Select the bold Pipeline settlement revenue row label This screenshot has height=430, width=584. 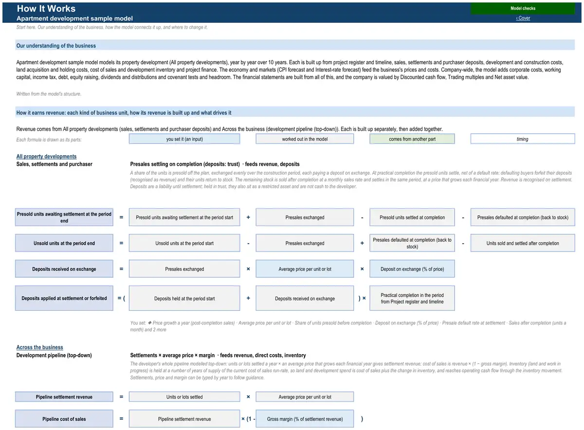[64, 397]
